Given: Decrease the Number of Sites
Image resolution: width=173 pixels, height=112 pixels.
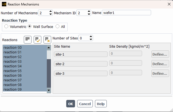Looking at the screenshot, I should pyautogui.click(x=91, y=39).
